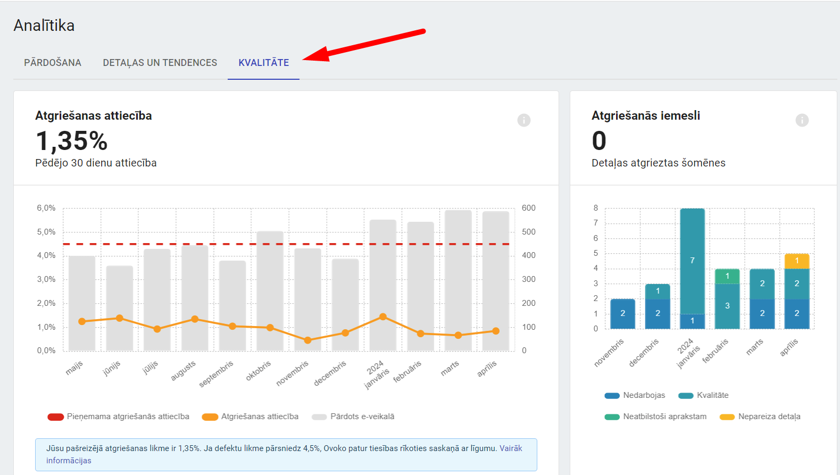
Task: Click the January 2024 return-rate data point
Action: [383, 316]
